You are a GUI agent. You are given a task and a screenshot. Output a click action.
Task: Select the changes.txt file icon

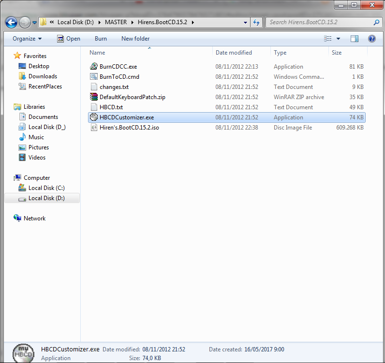[x=94, y=87]
